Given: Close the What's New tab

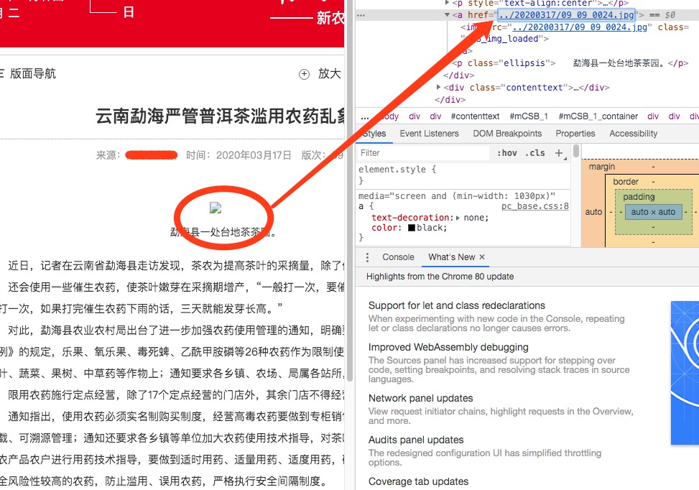Looking at the screenshot, I should click(x=482, y=257).
